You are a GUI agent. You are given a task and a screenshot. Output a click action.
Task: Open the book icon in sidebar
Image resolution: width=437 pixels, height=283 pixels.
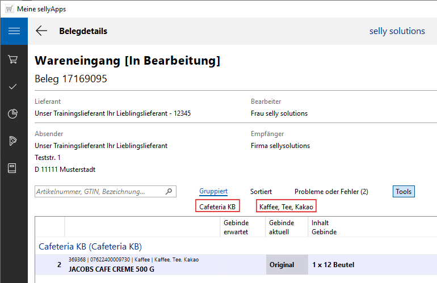pyautogui.click(x=14, y=168)
